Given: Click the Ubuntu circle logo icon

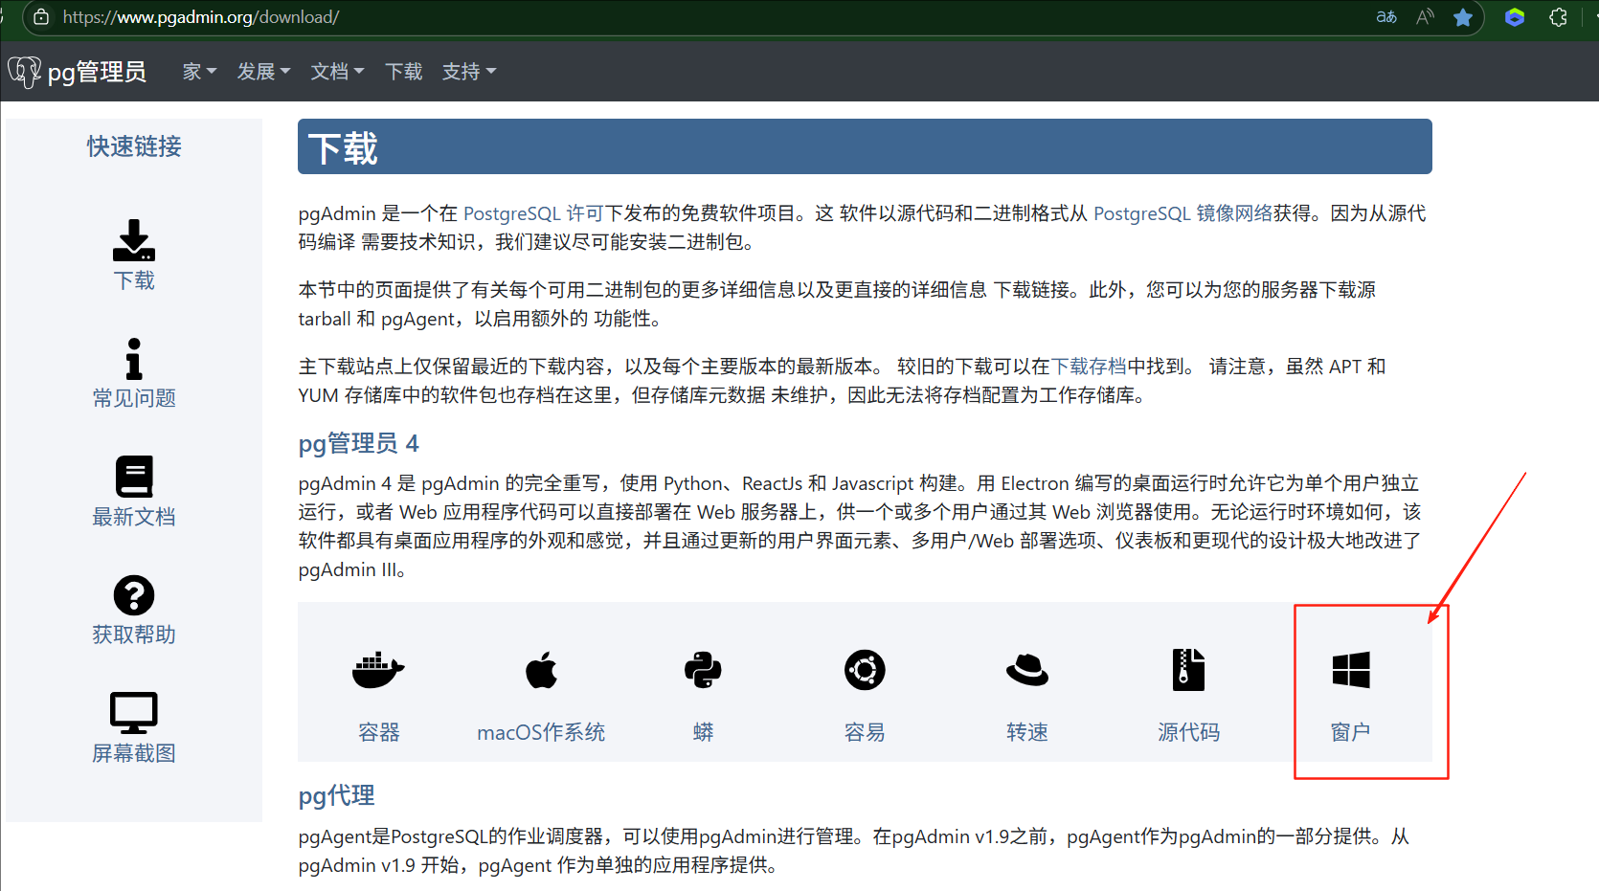Looking at the screenshot, I should click(x=865, y=670).
